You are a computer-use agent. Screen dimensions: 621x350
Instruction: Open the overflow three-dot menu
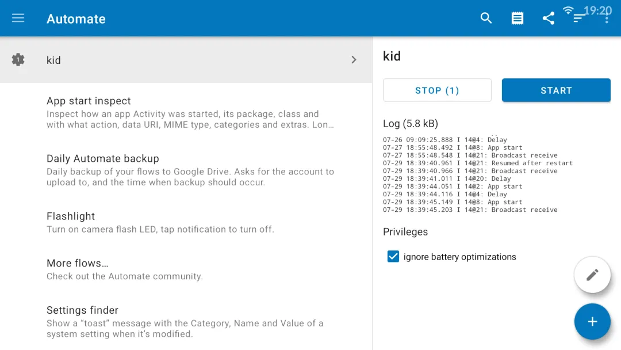(607, 18)
